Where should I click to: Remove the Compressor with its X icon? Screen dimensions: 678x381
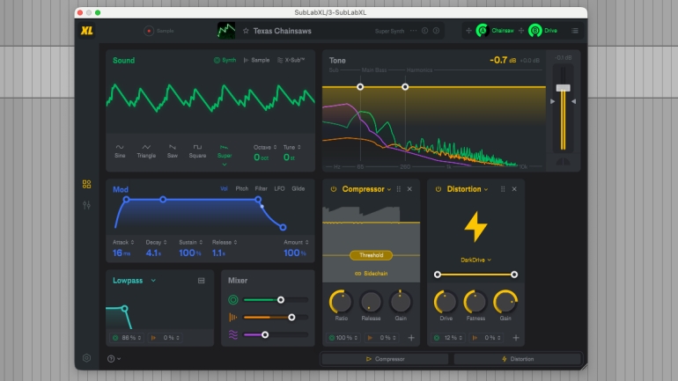click(x=409, y=189)
